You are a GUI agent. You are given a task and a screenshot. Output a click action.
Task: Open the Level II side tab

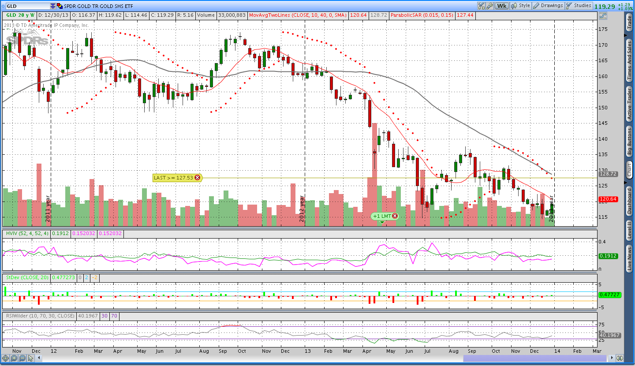click(x=629, y=231)
